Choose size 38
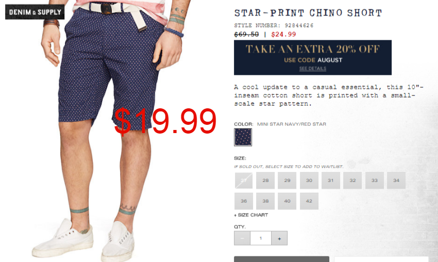Screen dimensions: 438x262 (x=265, y=201)
